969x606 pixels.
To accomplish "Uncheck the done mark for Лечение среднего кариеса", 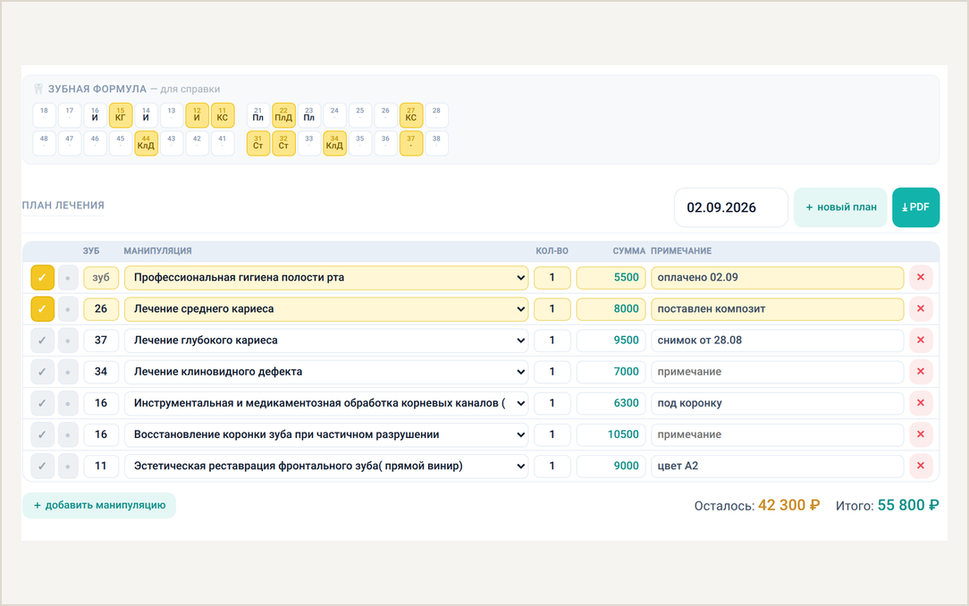I will (43, 309).
